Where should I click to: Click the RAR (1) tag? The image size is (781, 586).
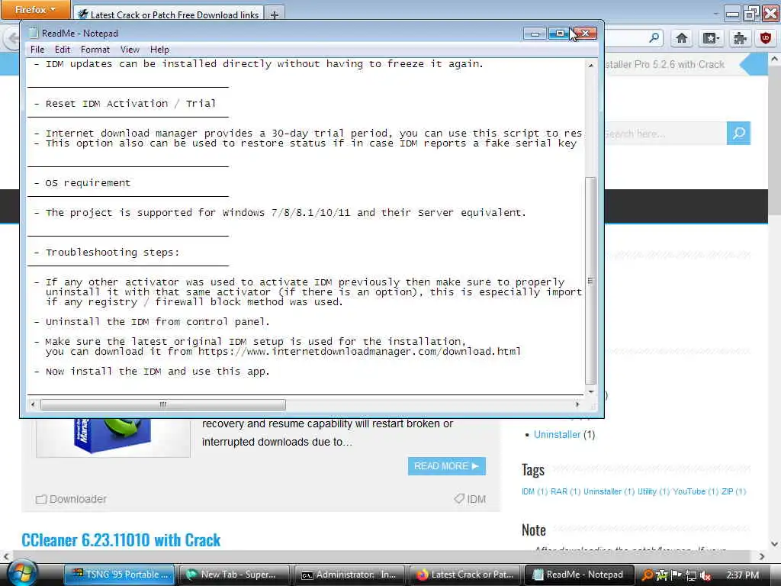[x=565, y=491]
